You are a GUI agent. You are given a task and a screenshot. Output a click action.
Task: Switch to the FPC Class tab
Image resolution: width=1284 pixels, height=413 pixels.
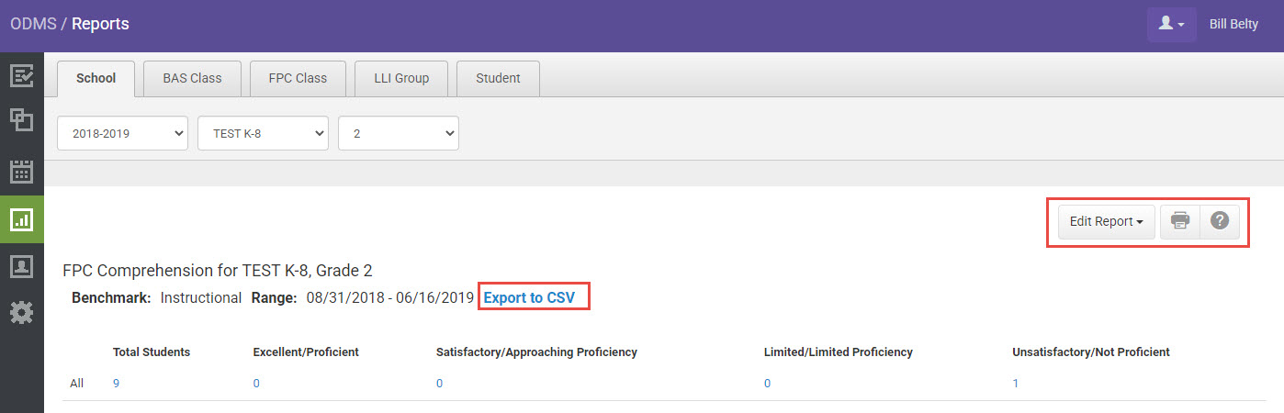[x=298, y=78]
